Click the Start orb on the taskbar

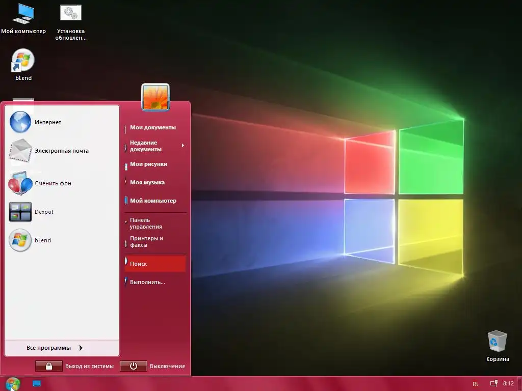coord(13,384)
